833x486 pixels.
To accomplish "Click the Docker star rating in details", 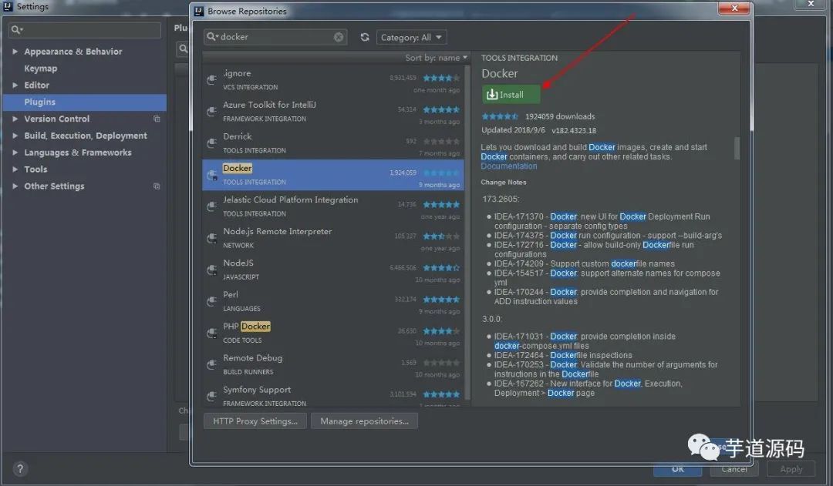I will (499, 116).
